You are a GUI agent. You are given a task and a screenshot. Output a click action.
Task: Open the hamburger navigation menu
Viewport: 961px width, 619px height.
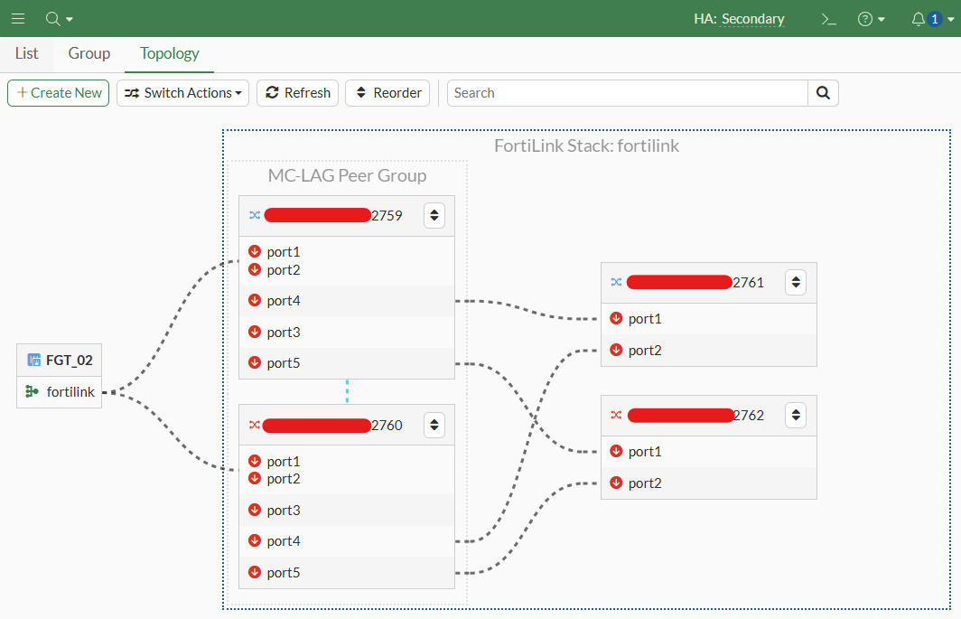[x=18, y=18]
